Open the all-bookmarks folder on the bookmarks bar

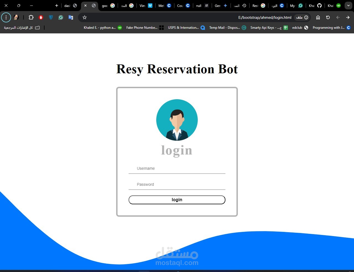coord(22,28)
